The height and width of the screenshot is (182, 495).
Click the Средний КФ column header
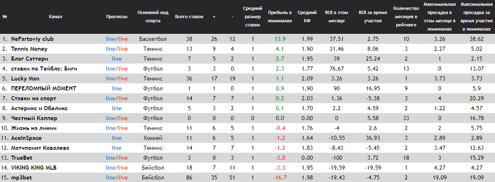[307, 17]
